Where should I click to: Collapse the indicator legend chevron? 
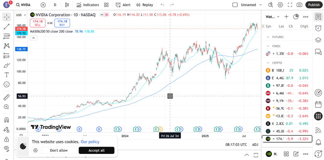[34, 38]
